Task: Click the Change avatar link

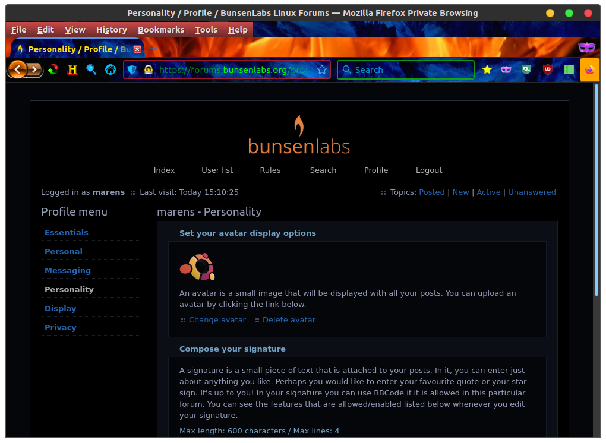Action: (x=217, y=320)
